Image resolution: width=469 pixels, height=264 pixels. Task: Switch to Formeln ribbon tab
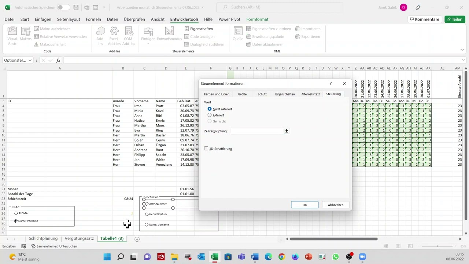click(93, 19)
